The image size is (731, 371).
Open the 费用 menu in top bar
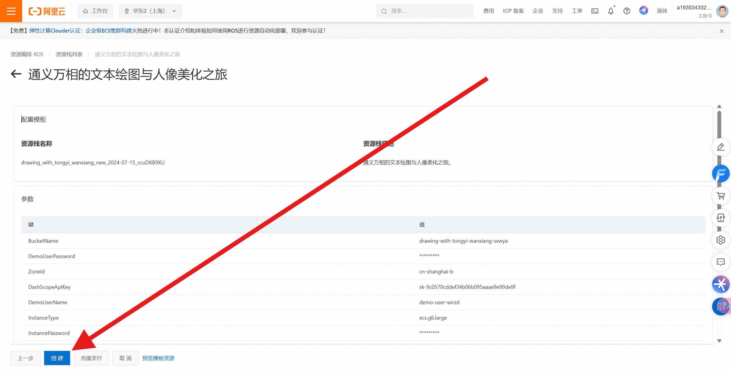489,11
